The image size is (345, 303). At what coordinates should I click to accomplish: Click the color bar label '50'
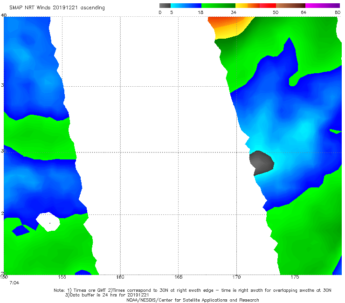276,12
